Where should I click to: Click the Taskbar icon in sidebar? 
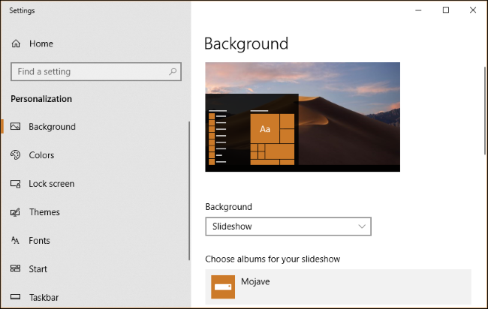(16, 298)
